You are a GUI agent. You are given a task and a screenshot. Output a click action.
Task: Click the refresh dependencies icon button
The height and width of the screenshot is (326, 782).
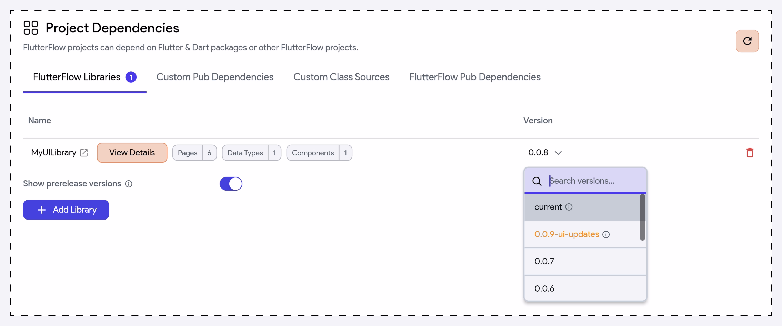coord(747,41)
